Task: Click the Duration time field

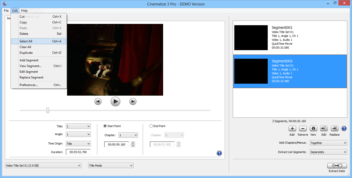Action: [x=78, y=152]
